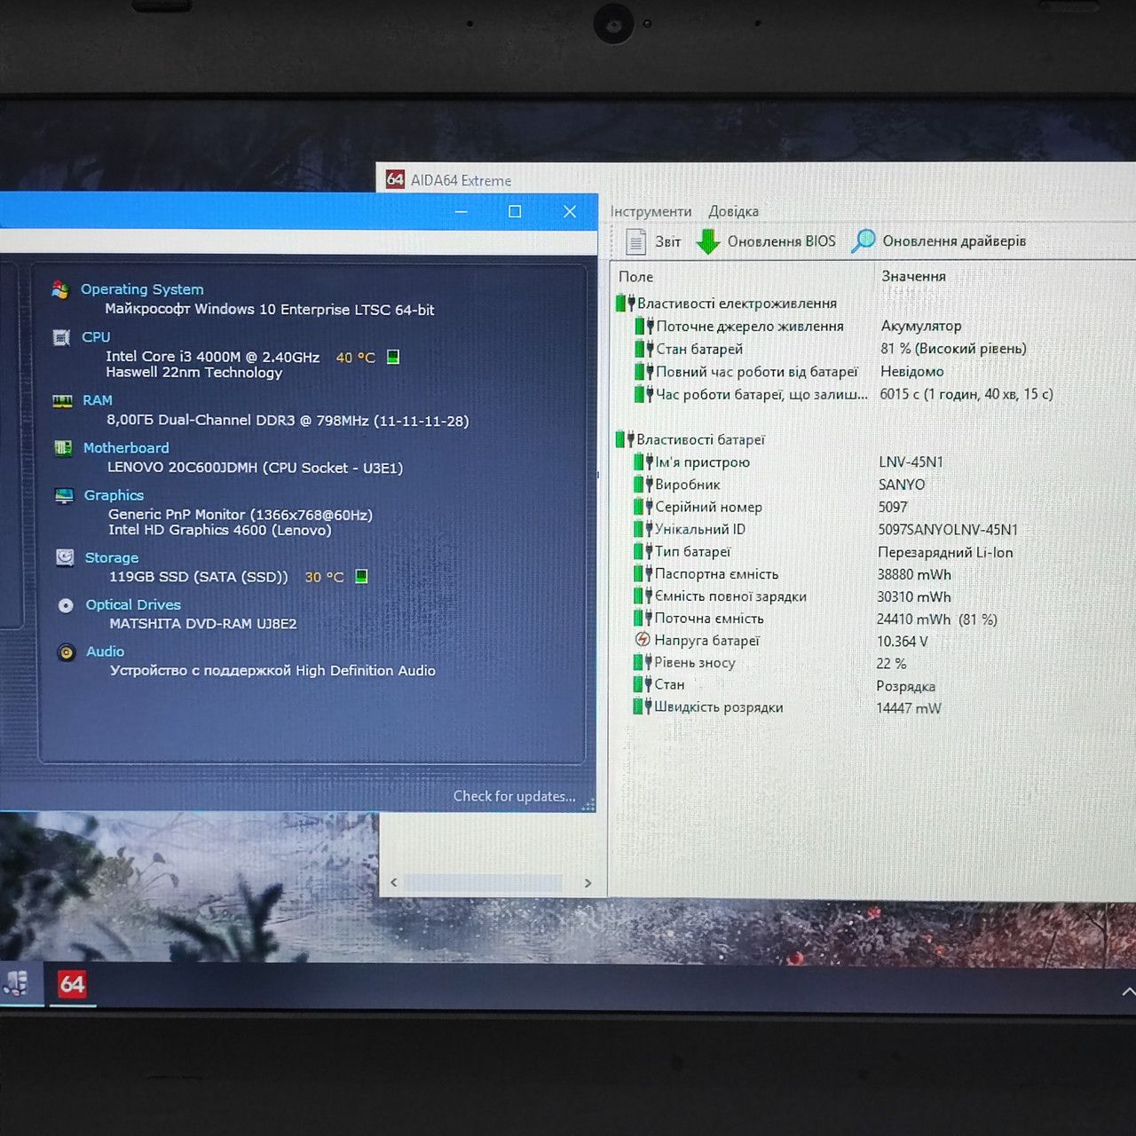The image size is (1136, 1136).
Task: Click the battery icon beside Виробник
Action: click(643, 485)
